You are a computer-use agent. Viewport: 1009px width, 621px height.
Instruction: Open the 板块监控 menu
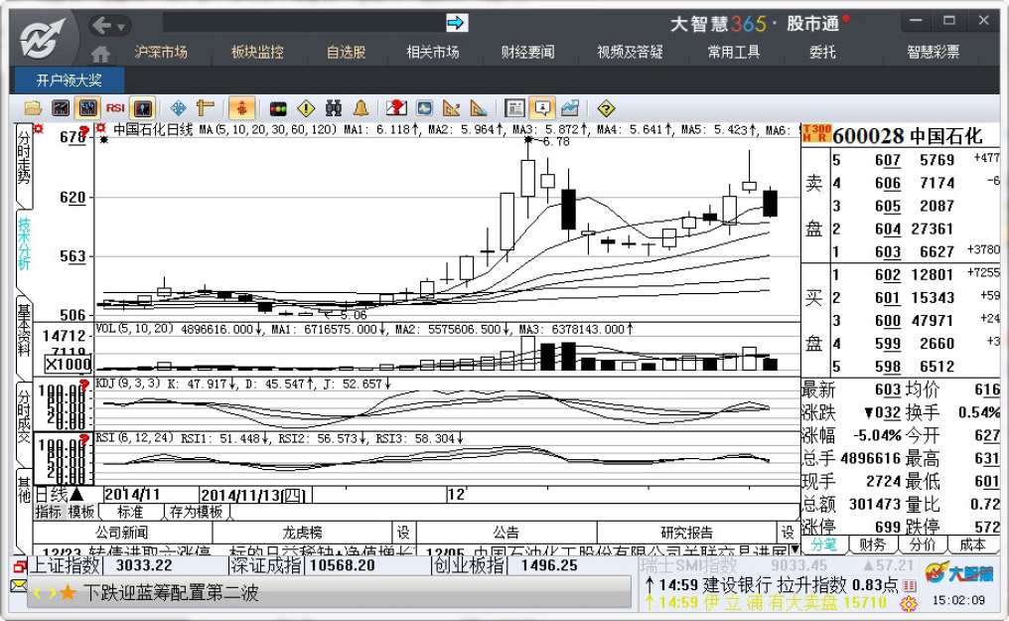(257, 52)
